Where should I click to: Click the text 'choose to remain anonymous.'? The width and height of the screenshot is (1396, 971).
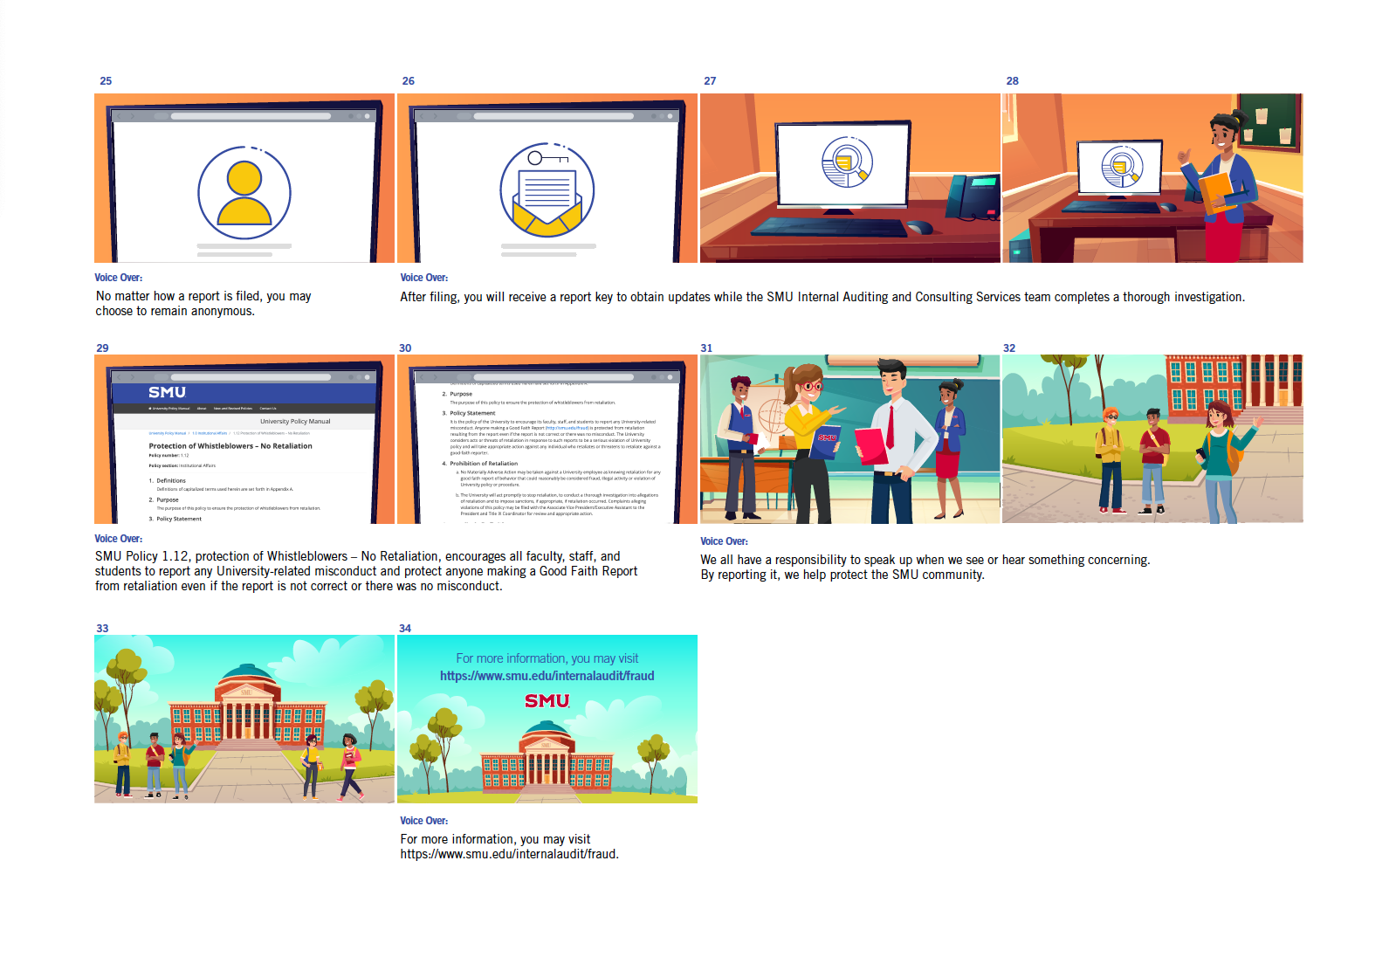175,311
